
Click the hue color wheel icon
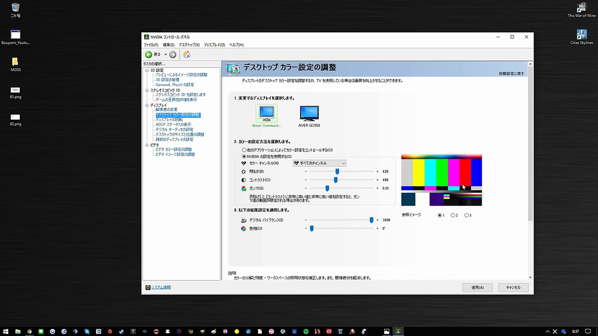(244, 229)
